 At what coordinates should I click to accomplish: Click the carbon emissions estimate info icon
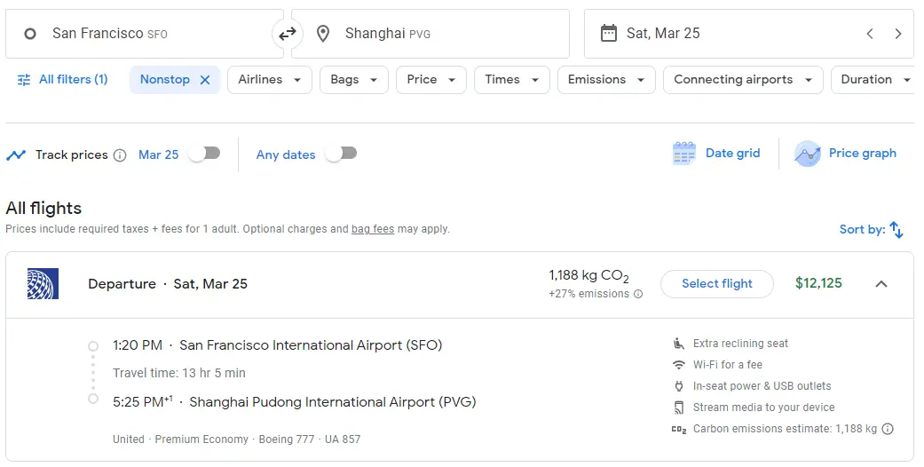pyautogui.click(x=888, y=429)
